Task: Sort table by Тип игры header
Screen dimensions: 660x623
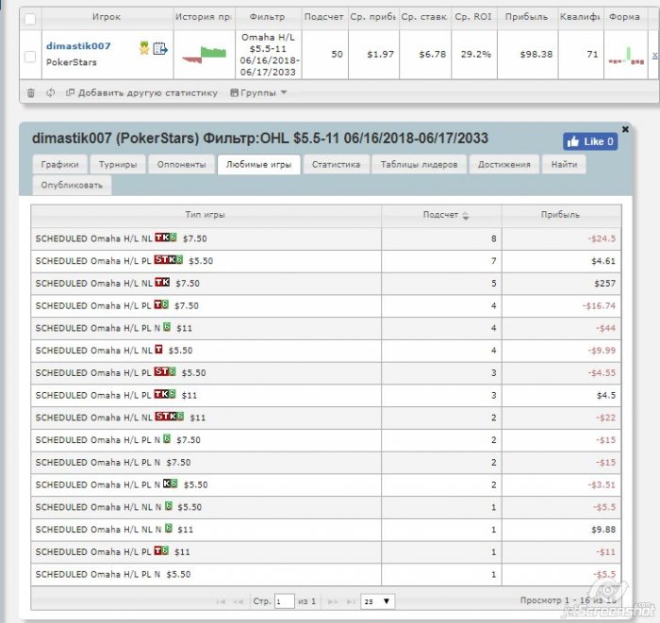Action: [x=206, y=215]
